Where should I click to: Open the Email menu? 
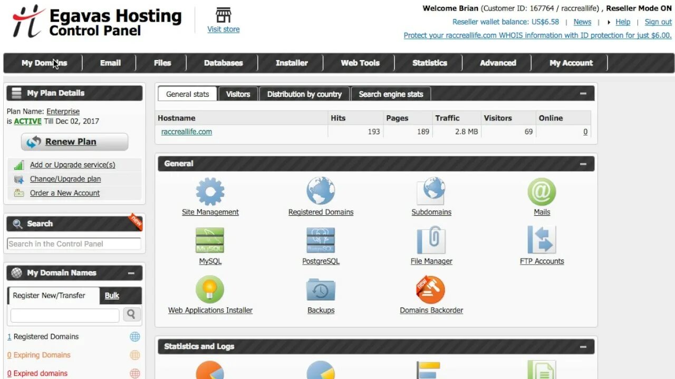click(x=110, y=63)
